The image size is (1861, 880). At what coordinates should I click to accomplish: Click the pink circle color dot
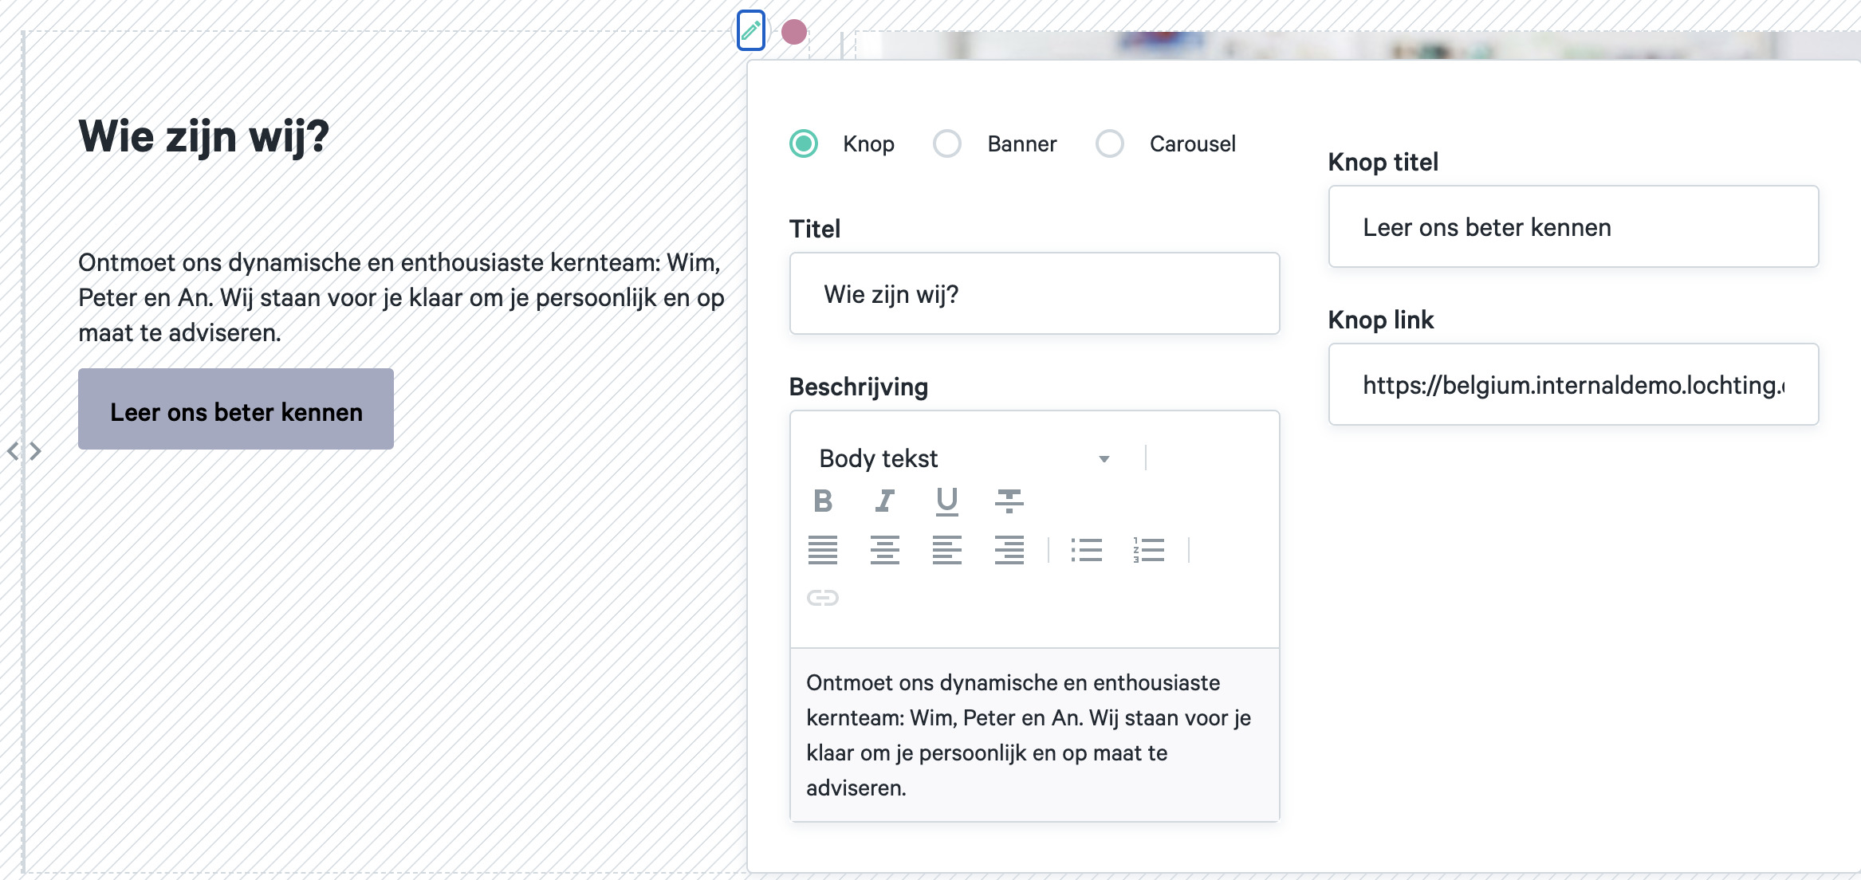(794, 32)
